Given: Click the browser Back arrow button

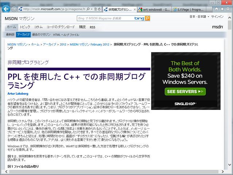Looking at the screenshot, I should pyautogui.click(x=5, y=8).
